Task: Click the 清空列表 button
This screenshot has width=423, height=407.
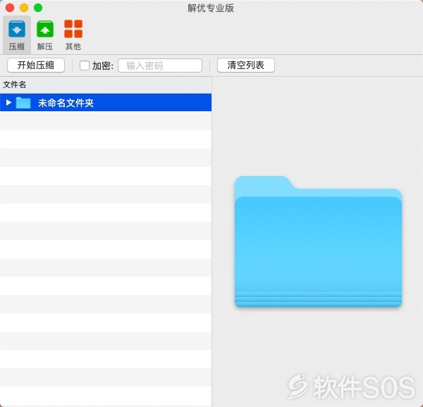Action: (246, 65)
